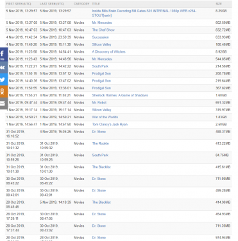This screenshot has height=241, width=238.
Task: Click the Size column header
Action: [219, 4]
